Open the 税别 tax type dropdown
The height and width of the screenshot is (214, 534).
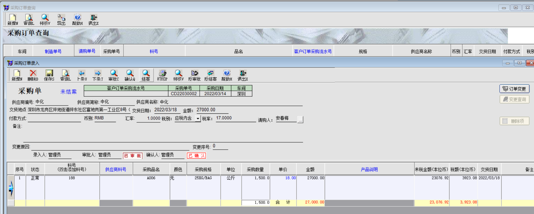[x=198, y=118]
